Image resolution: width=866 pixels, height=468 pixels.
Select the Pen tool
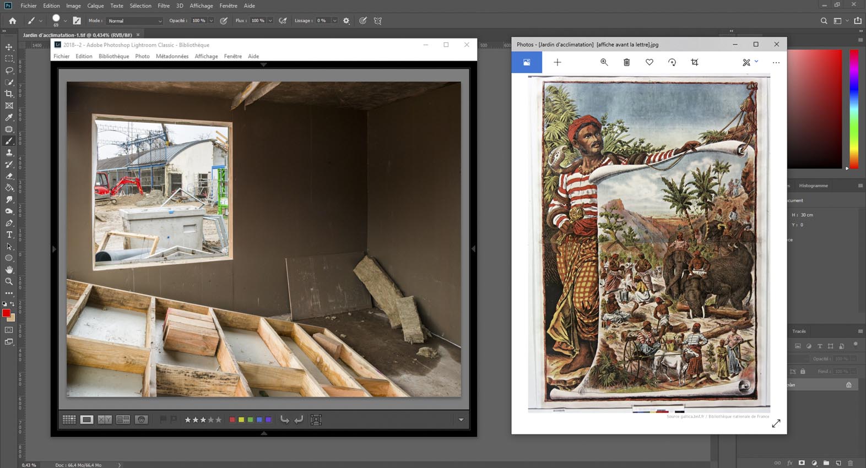point(9,223)
